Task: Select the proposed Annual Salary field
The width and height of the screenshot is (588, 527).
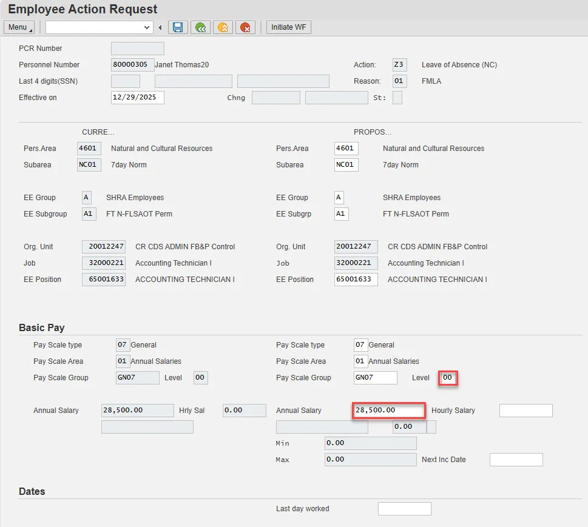Action: pos(388,411)
